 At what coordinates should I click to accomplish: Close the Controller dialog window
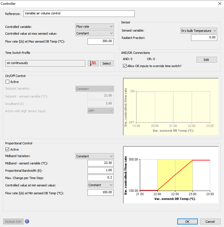(x=219, y=4)
